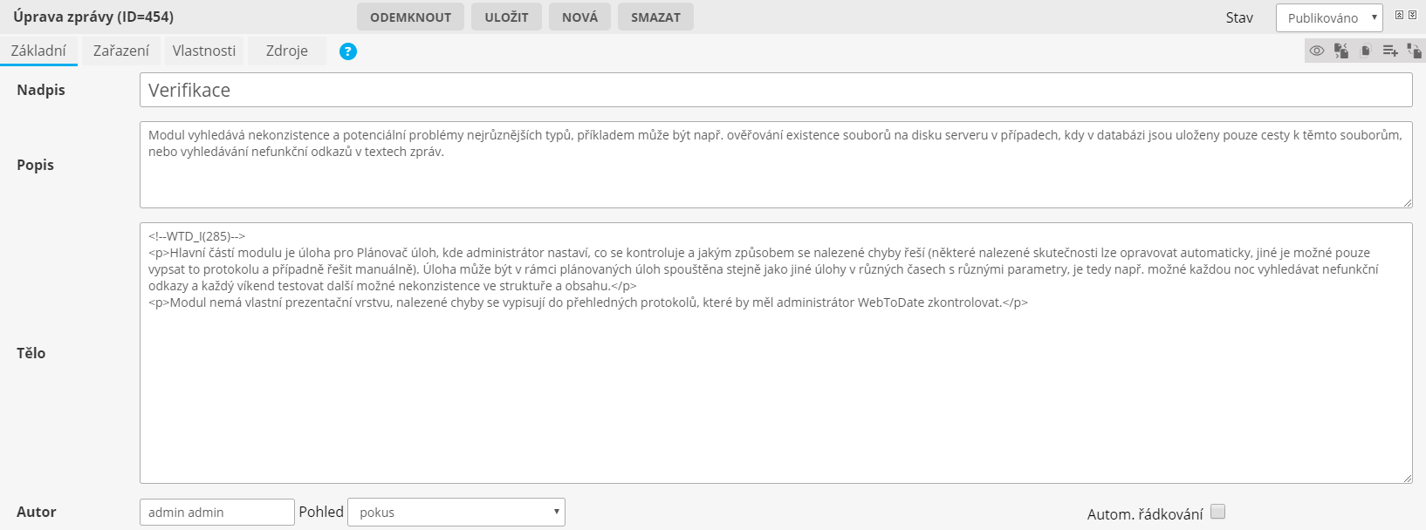Open the Vlastnosti tab
1426x530 pixels.
pyautogui.click(x=204, y=51)
